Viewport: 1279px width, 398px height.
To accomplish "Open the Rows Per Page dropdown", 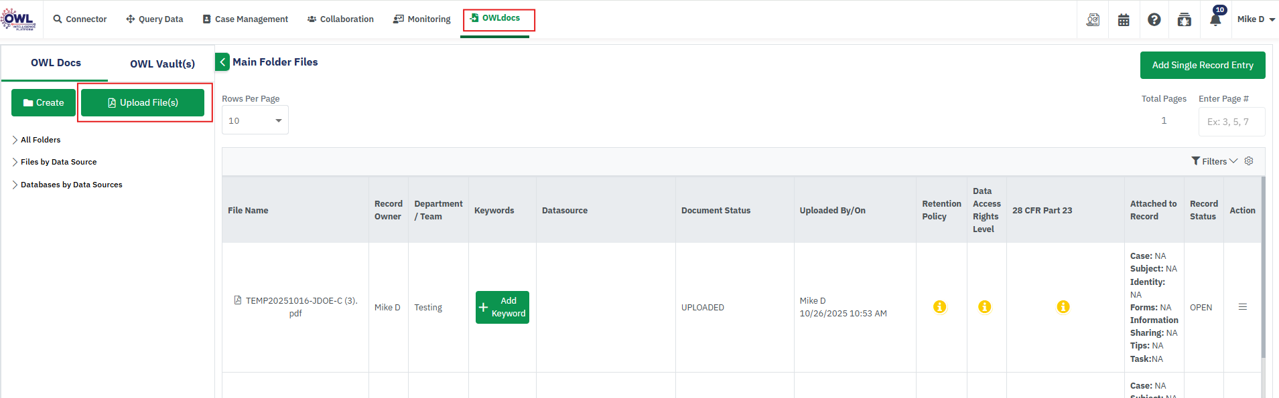I will coord(255,120).
